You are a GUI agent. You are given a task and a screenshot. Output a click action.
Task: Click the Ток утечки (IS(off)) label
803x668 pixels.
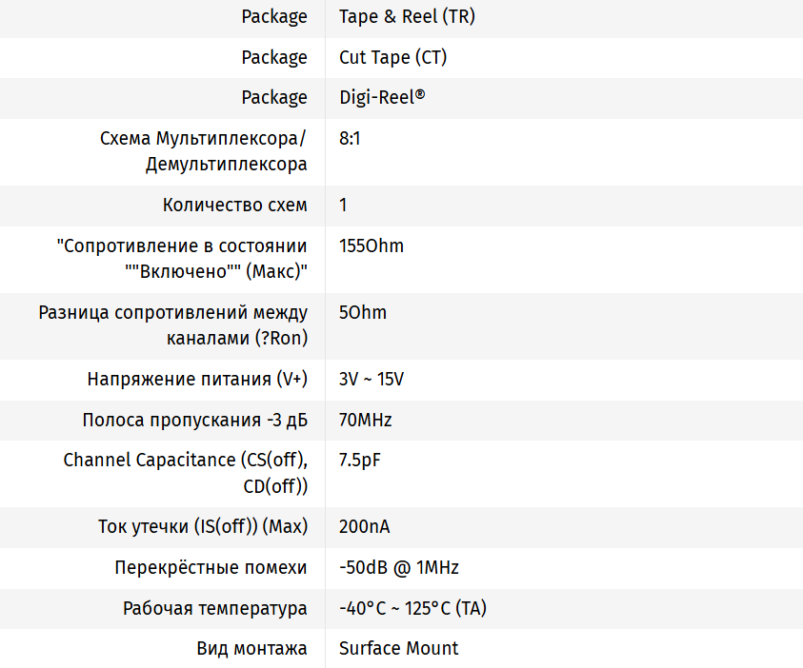(x=202, y=526)
